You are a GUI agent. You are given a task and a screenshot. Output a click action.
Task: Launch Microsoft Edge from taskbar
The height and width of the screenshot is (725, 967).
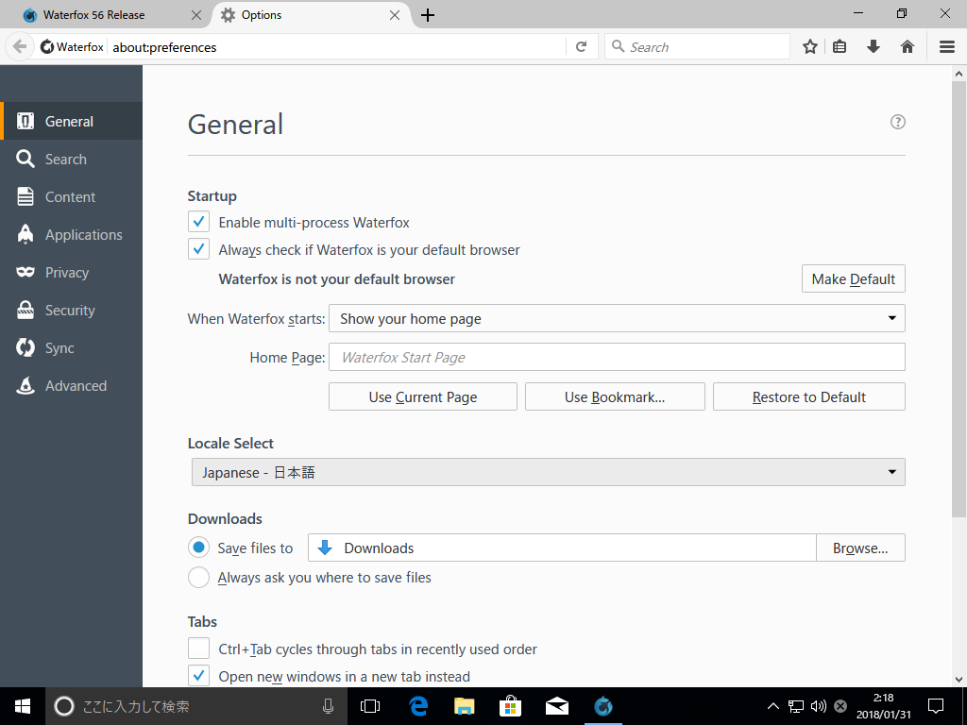click(418, 706)
